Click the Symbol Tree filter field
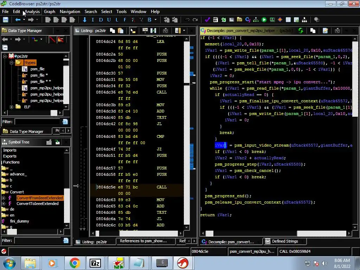Screen dimensions: 360x270 pos(37,240)
